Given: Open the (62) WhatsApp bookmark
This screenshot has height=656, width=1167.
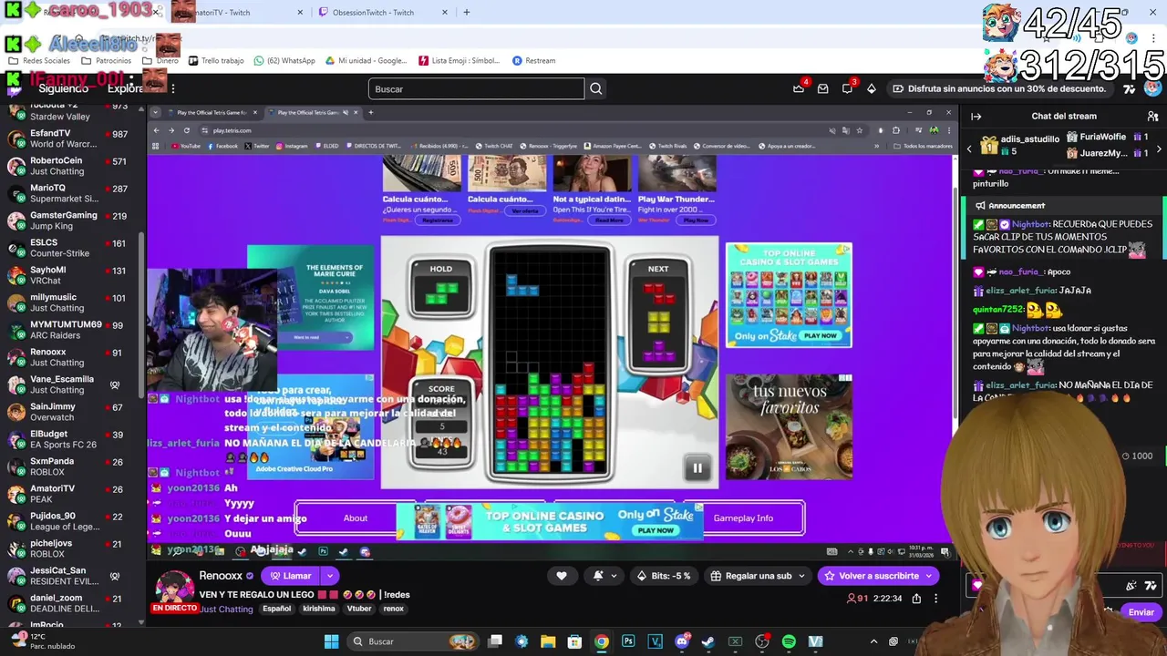Looking at the screenshot, I should tap(284, 60).
